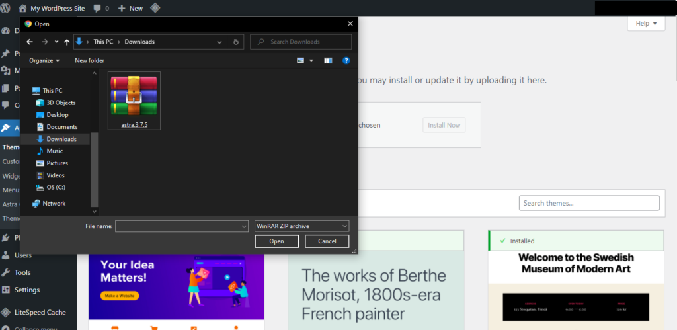Select Downloads in the navigation tree
The image size is (677, 330).
click(56, 139)
